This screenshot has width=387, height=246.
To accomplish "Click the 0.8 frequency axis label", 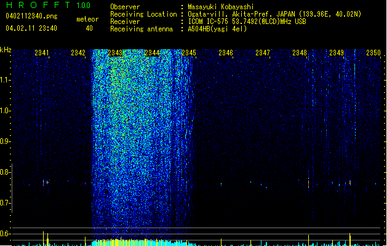I will click(5, 172).
